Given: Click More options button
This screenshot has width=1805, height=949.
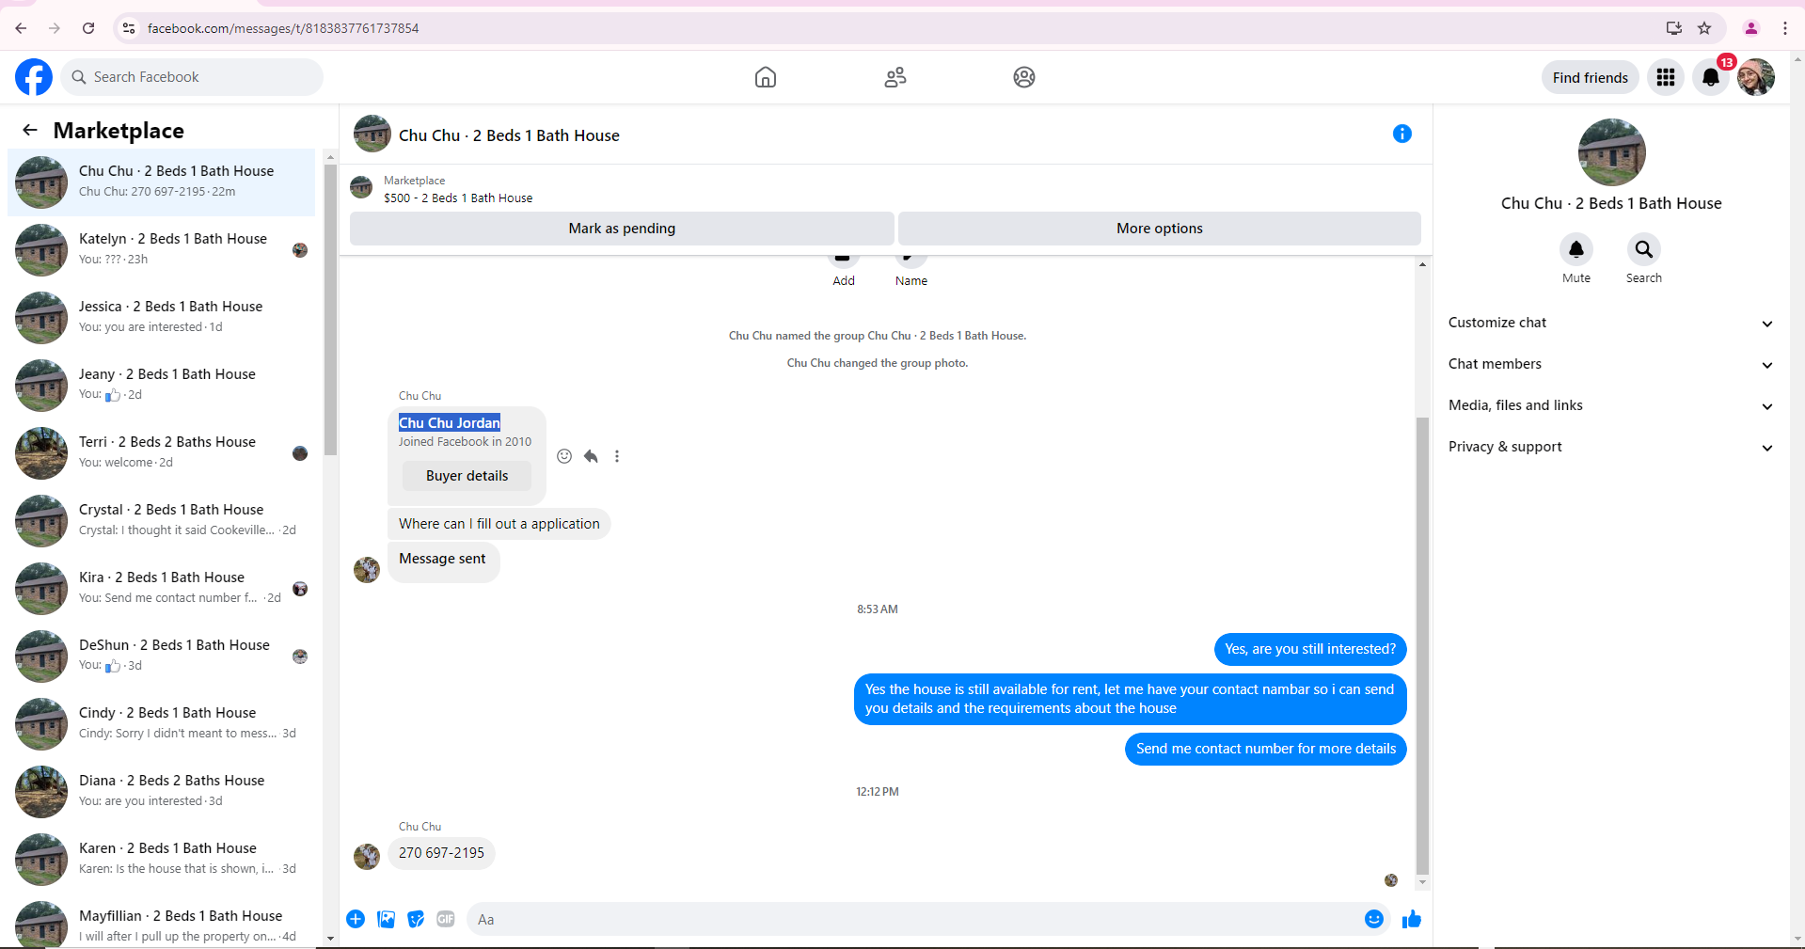Looking at the screenshot, I should (x=1159, y=229).
